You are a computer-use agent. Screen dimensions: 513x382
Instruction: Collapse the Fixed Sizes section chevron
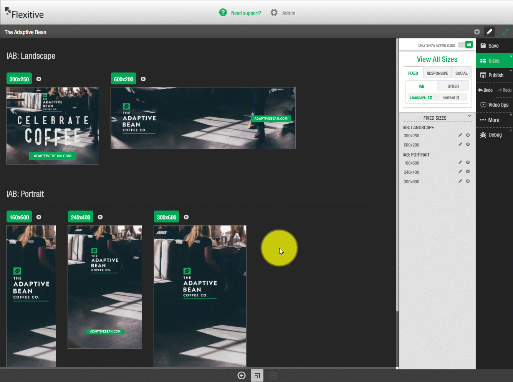[469, 116]
